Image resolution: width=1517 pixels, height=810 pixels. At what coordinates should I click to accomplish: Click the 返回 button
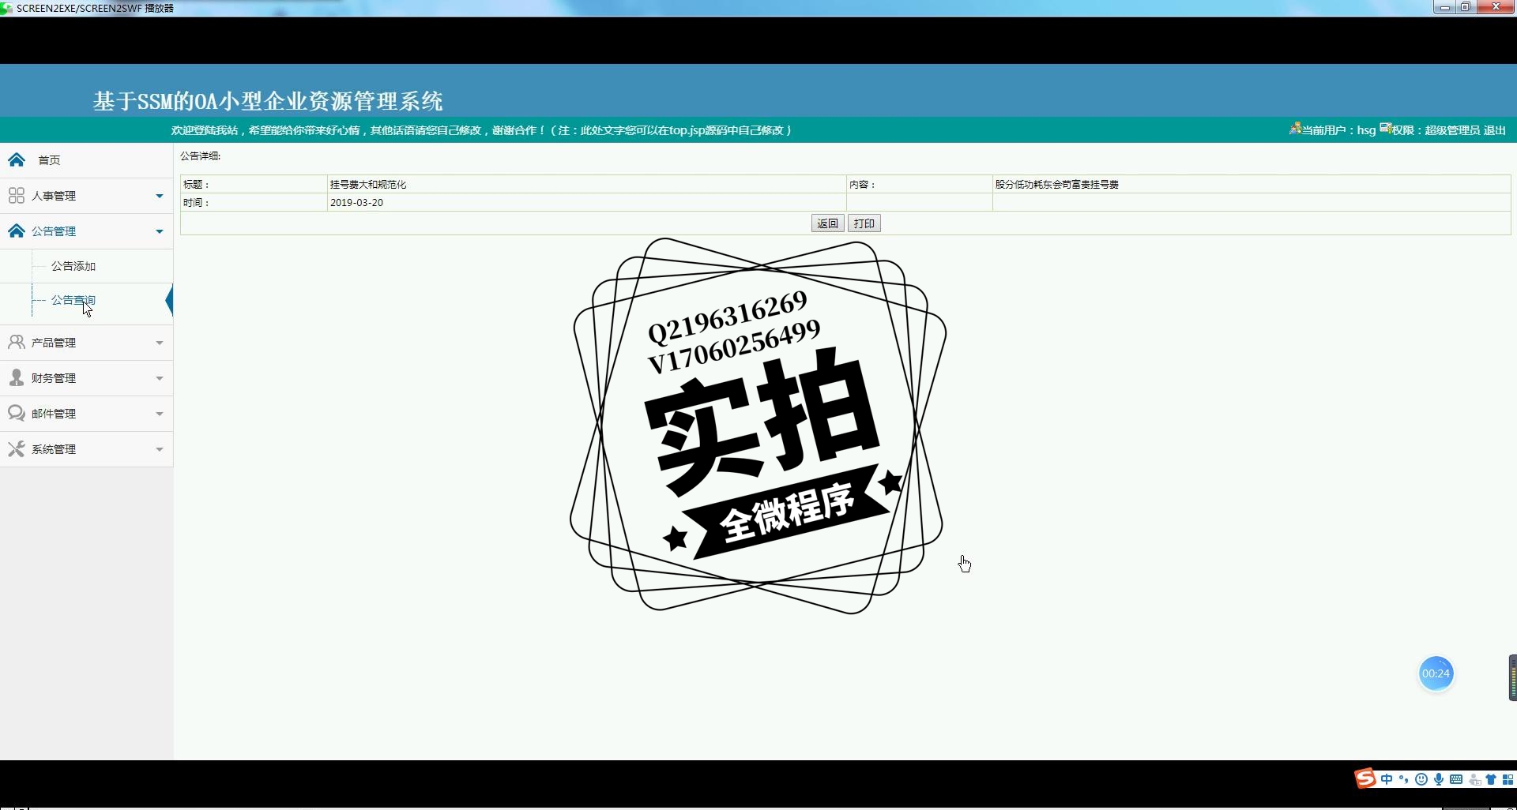tap(827, 223)
